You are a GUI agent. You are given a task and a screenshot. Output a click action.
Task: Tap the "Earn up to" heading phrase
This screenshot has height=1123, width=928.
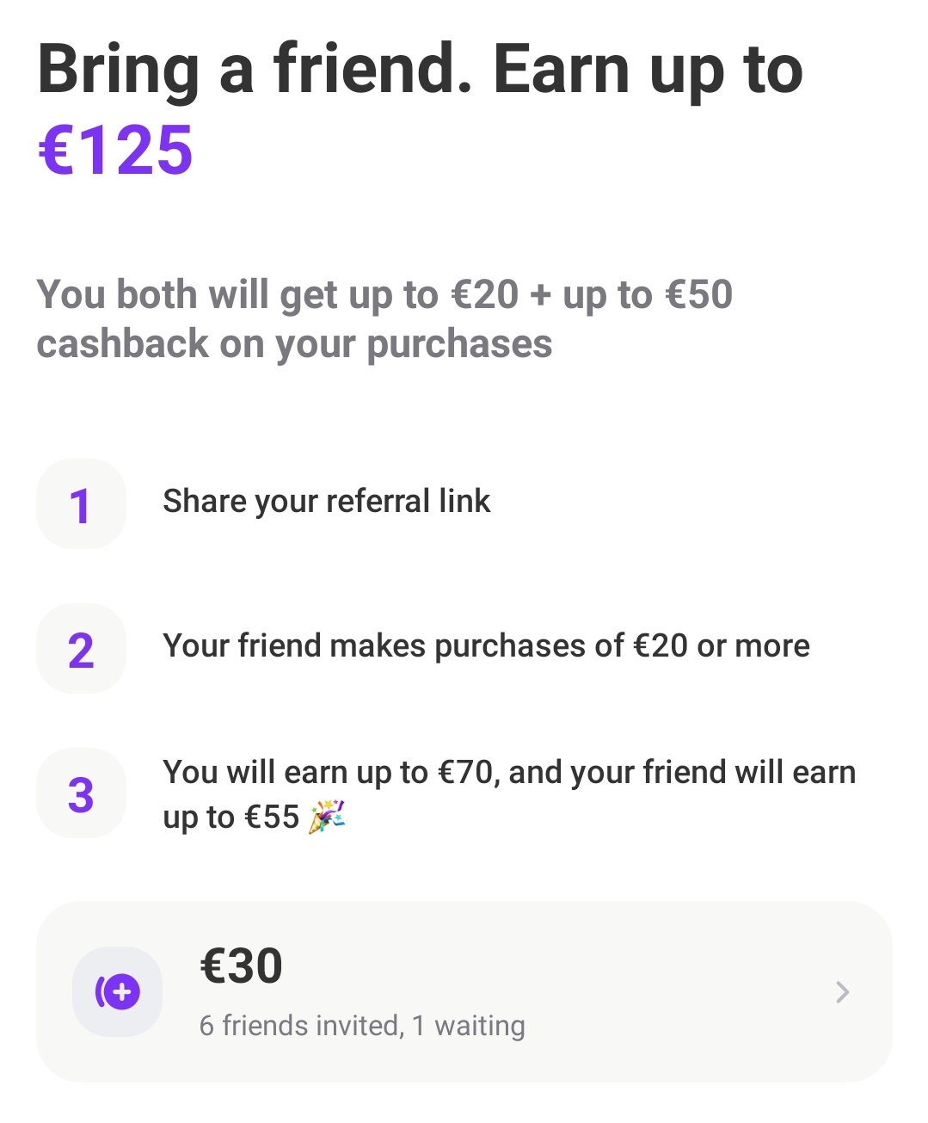(648, 71)
